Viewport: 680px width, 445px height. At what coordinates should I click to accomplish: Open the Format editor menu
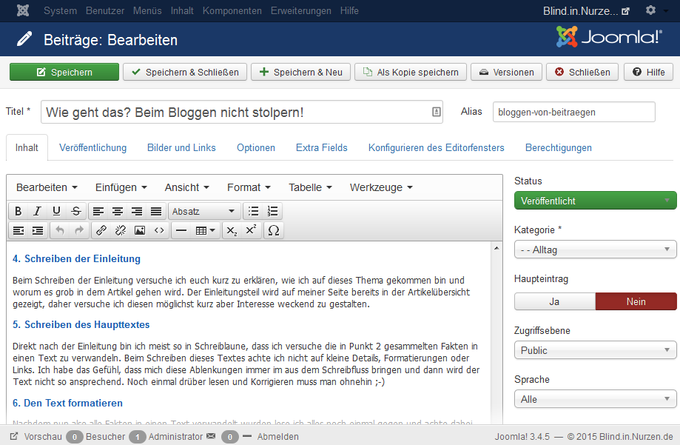[249, 187]
